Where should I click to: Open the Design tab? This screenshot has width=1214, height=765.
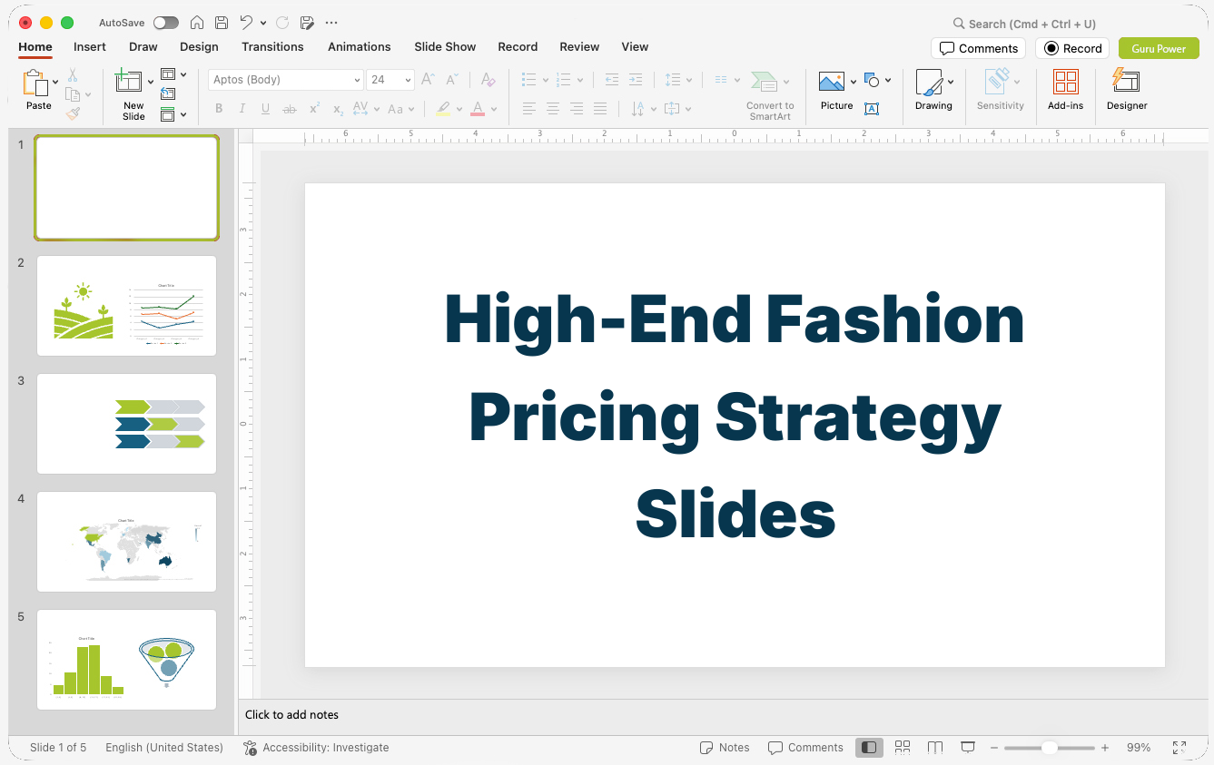coord(199,46)
